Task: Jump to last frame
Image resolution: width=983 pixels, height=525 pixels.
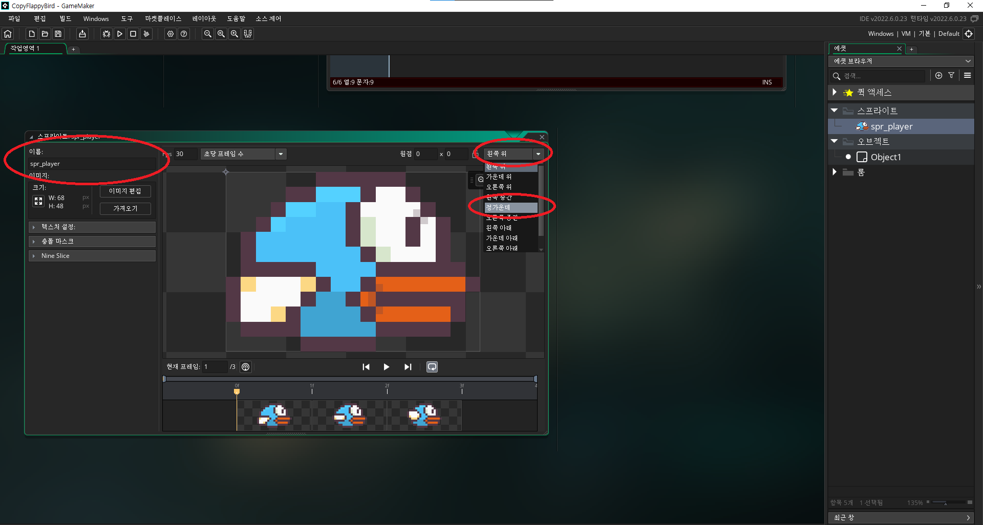Action: tap(408, 367)
